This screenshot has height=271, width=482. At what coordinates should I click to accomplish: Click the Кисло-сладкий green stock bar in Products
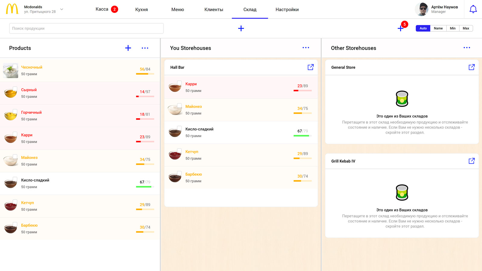click(x=144, y=187)
